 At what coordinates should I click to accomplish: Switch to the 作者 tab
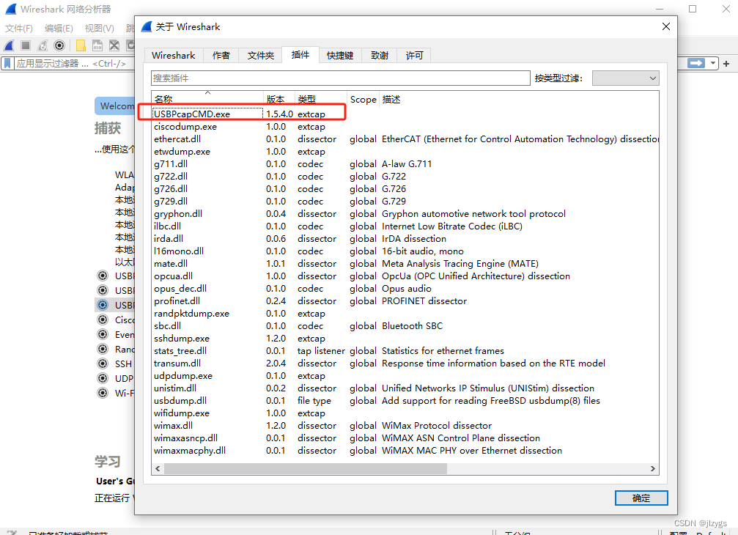(221, 56)
